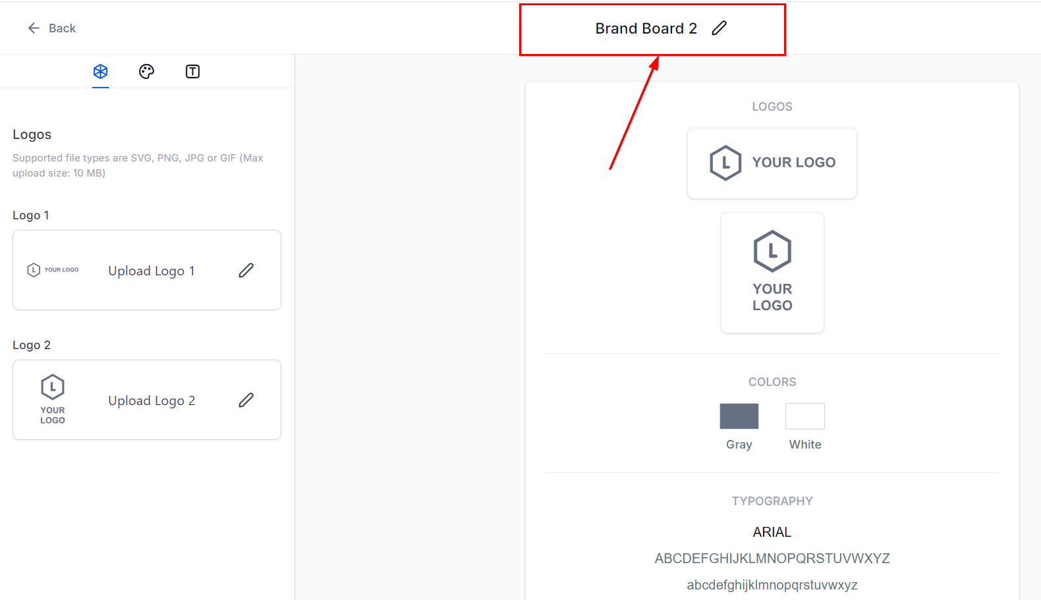Select the Gray color swatch
This screenshot has width=1041, height=600.
(739, 416)
